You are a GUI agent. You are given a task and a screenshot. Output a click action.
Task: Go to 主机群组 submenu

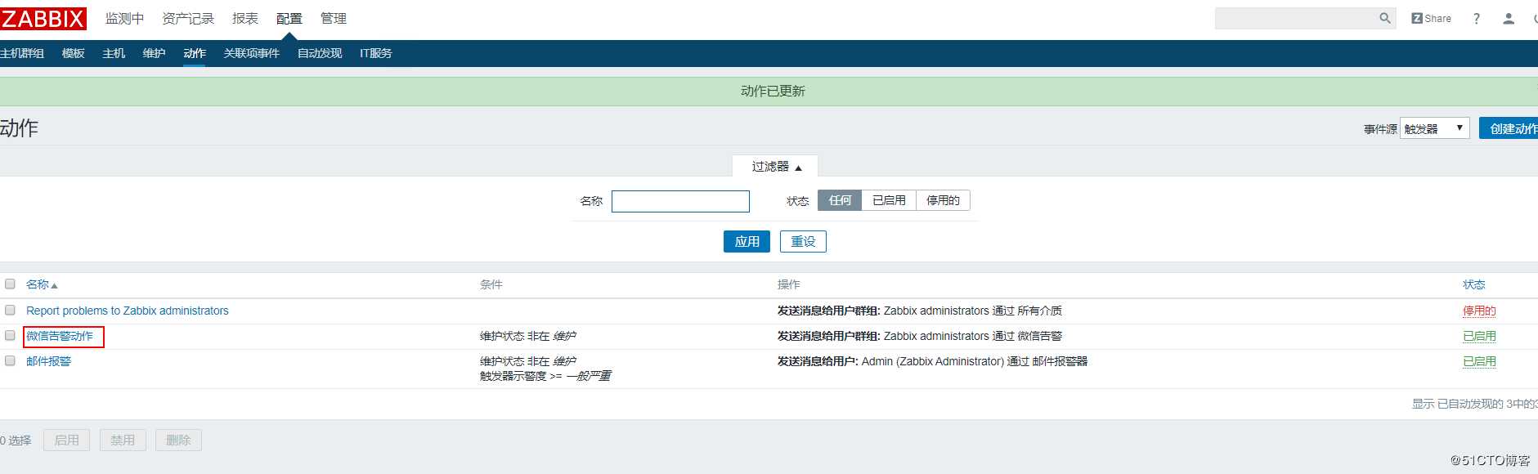(22, 53)
